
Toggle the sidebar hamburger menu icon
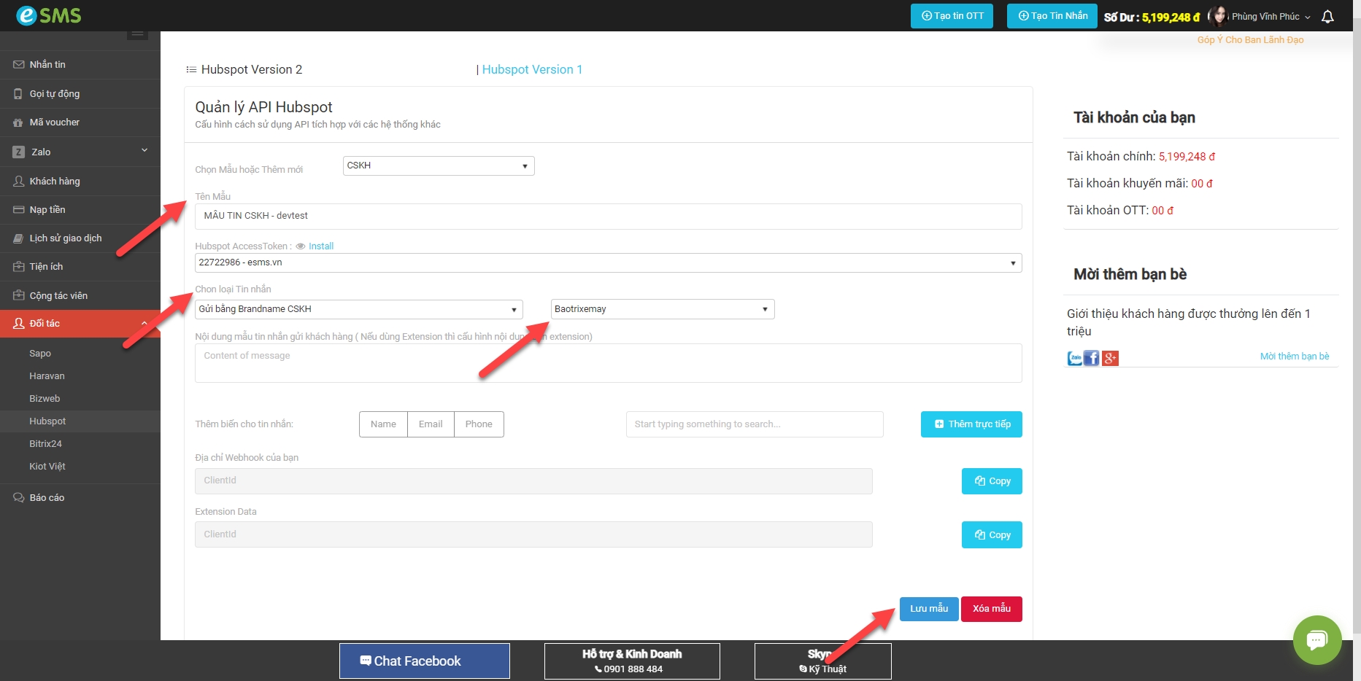[x=137, y=34]
